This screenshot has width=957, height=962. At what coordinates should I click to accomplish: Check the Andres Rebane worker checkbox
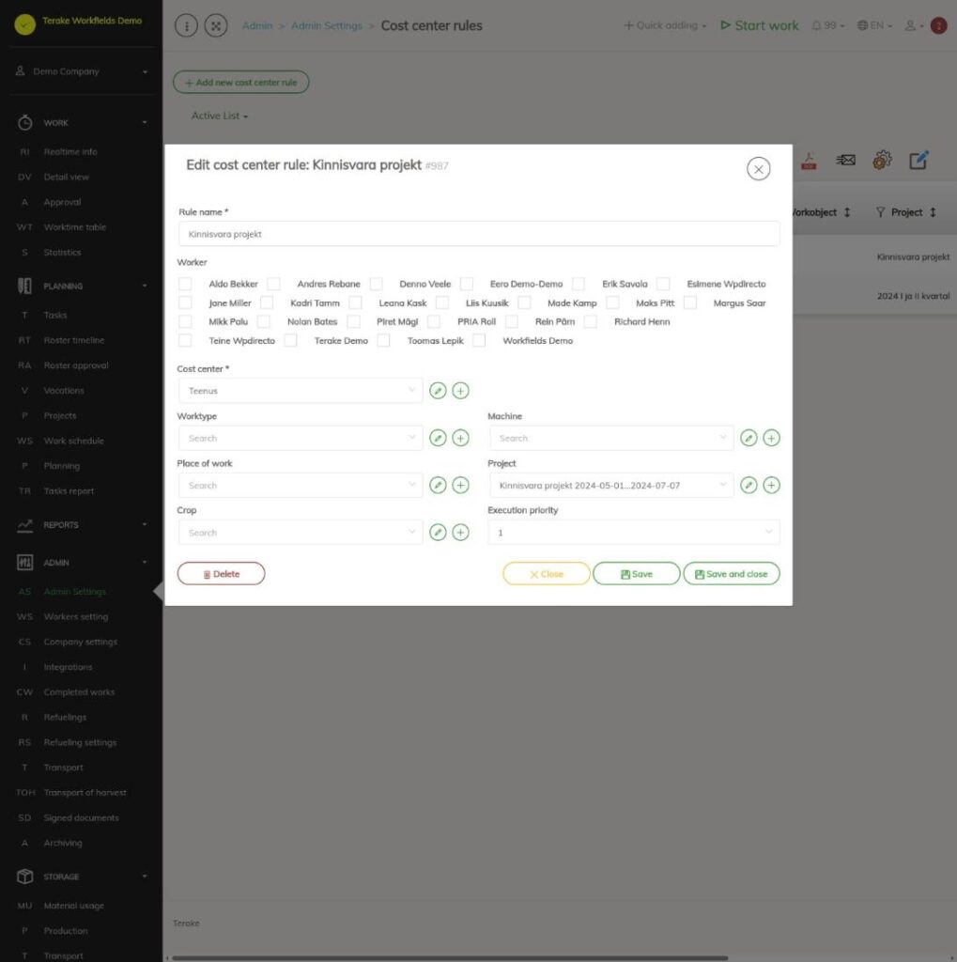pyautogui.click(x=273, y=284)
